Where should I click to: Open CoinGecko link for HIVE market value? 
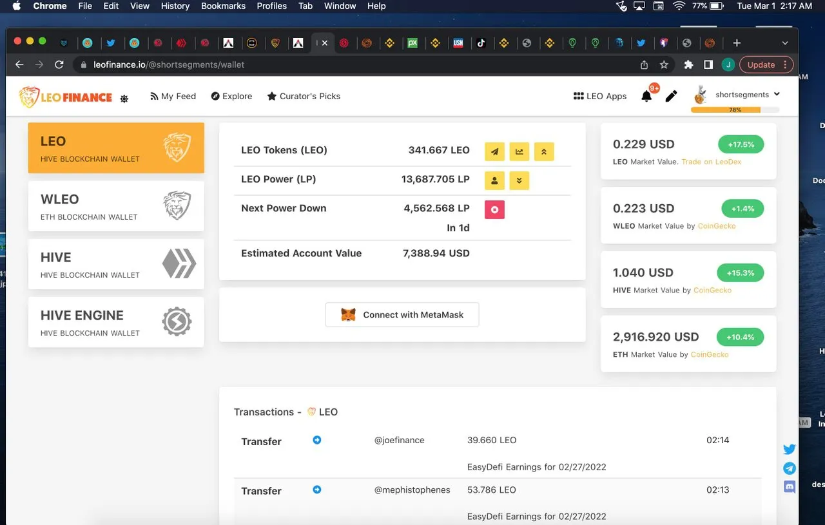click(x=712, y=290)
